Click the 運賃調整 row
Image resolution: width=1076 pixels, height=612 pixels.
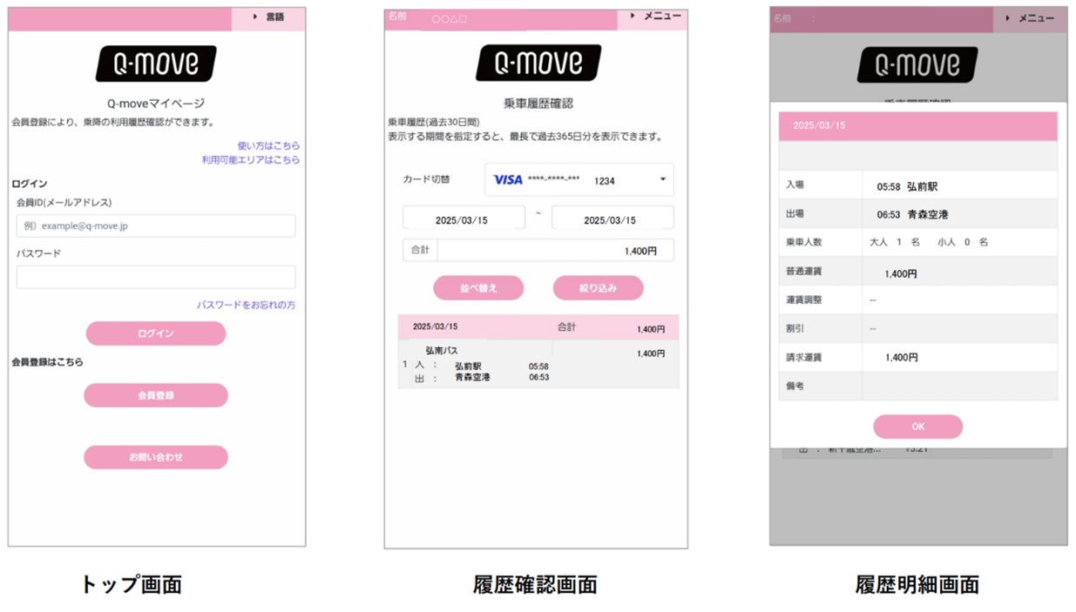(918, 299)
